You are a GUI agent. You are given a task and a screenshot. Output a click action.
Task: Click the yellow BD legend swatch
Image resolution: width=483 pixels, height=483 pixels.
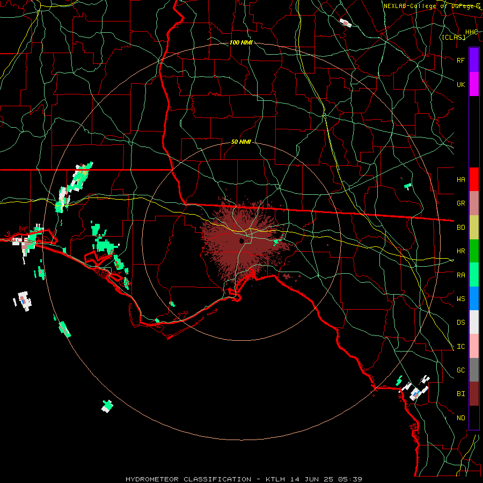474,227
